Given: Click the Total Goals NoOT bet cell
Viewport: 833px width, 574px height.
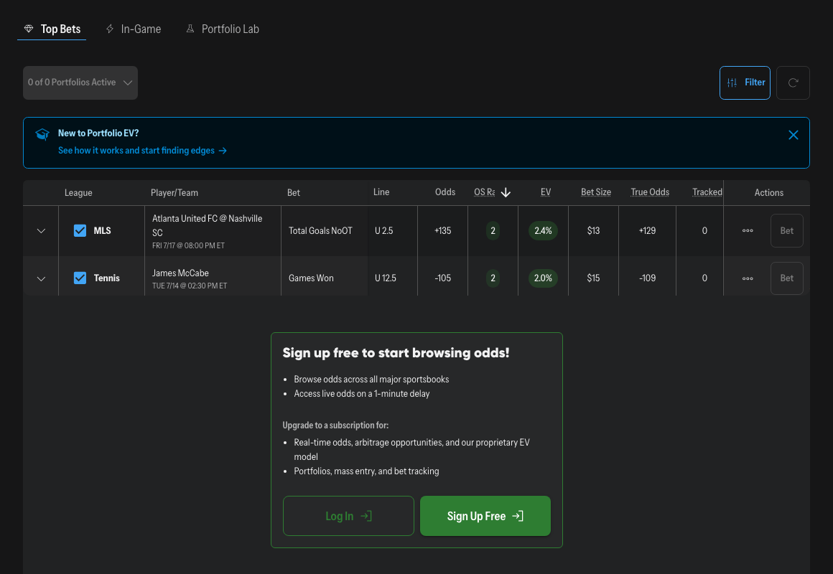Looking at the screenshot, I should [x=320, y=230].
